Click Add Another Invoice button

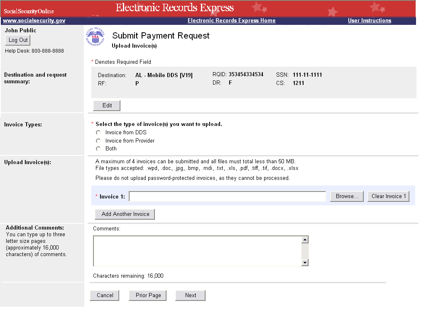coord(125,214)
